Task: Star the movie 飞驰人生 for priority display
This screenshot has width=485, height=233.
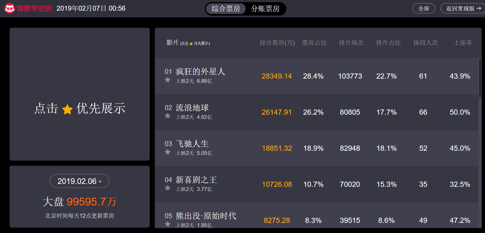Action: 168,152
